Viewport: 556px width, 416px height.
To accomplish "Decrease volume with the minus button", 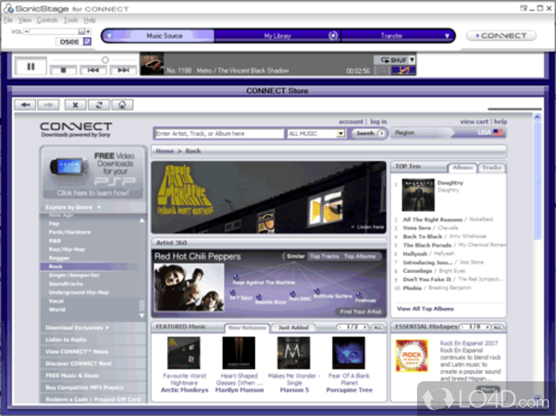I will pyautogui.click(x=26, y=31).
